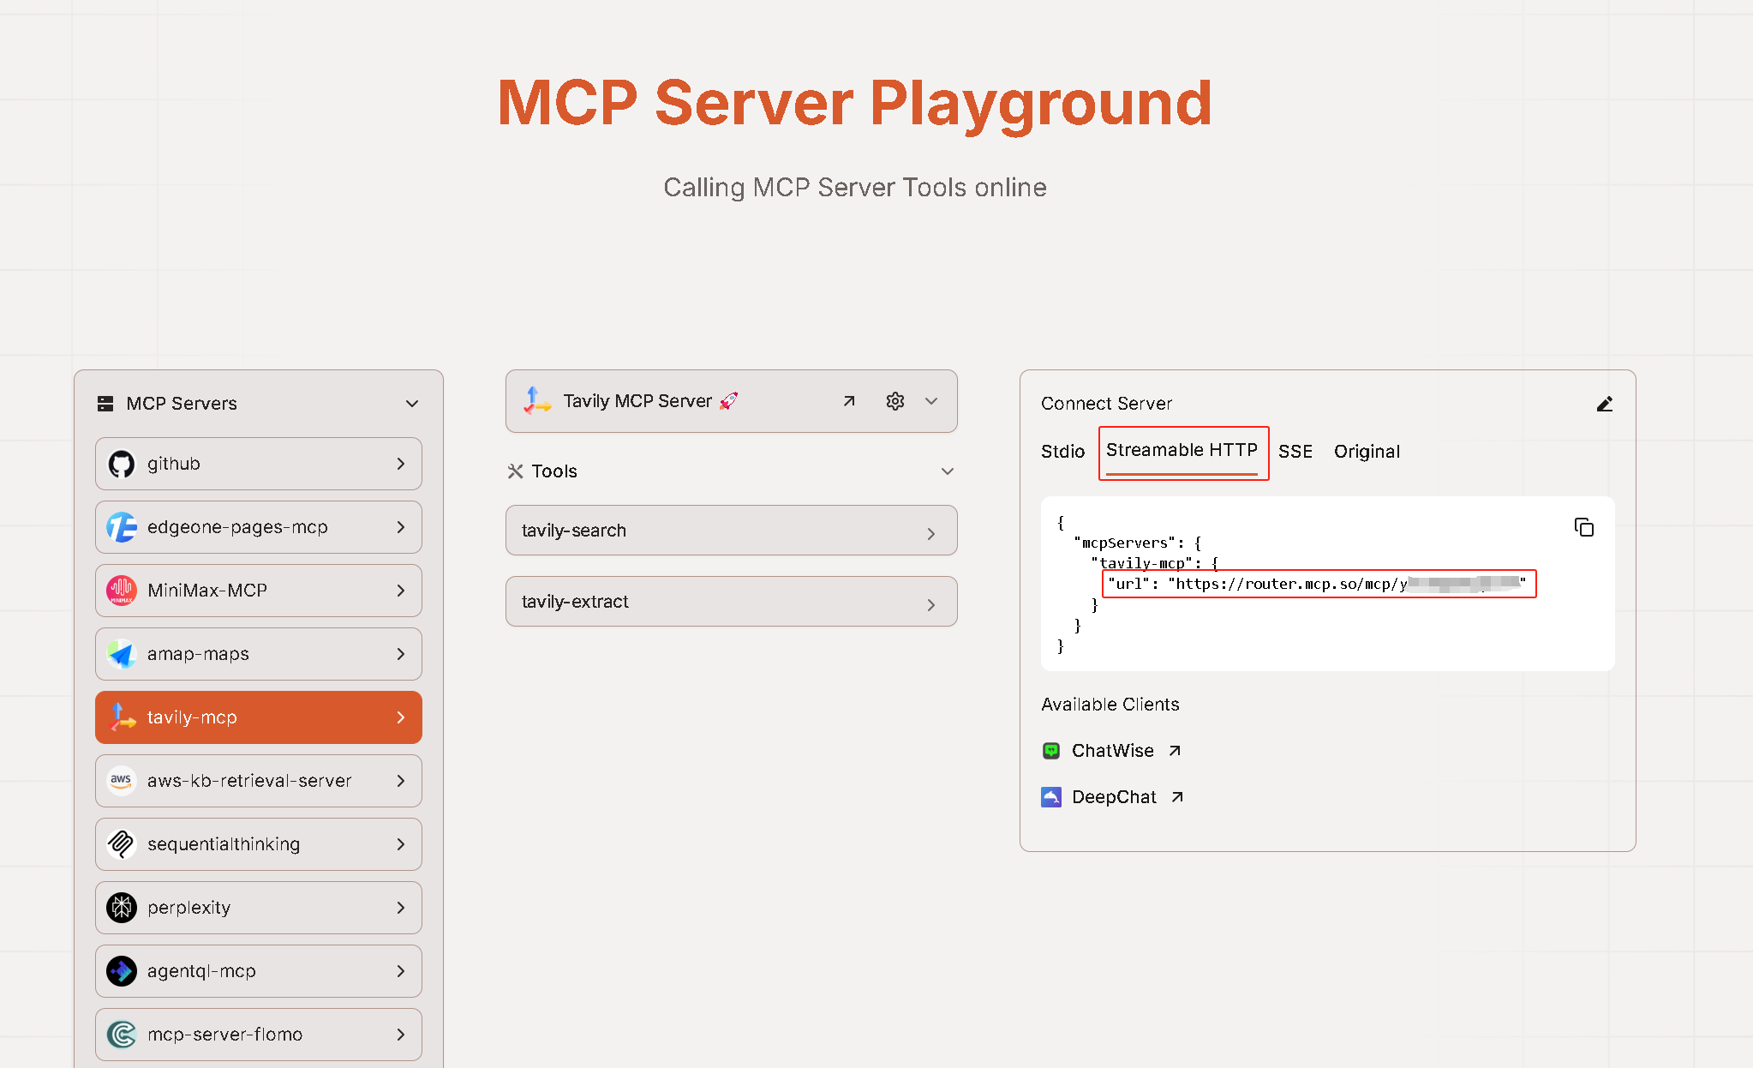The height and width of the screenshot is (1068, 1753).
Task: Select the aws-kb-retrieval-server icon
Action: (122, 781)
